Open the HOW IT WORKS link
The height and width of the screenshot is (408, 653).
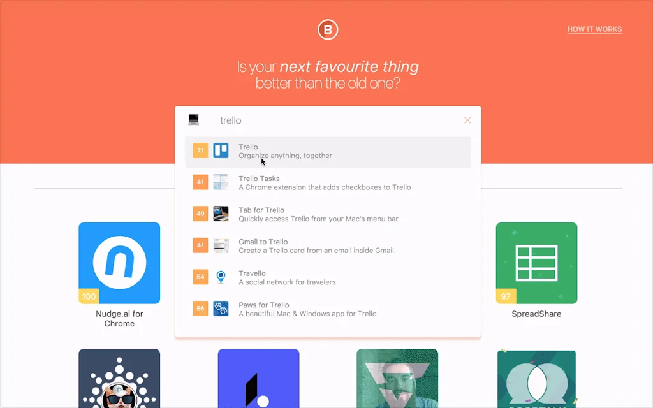click(594, 29)
